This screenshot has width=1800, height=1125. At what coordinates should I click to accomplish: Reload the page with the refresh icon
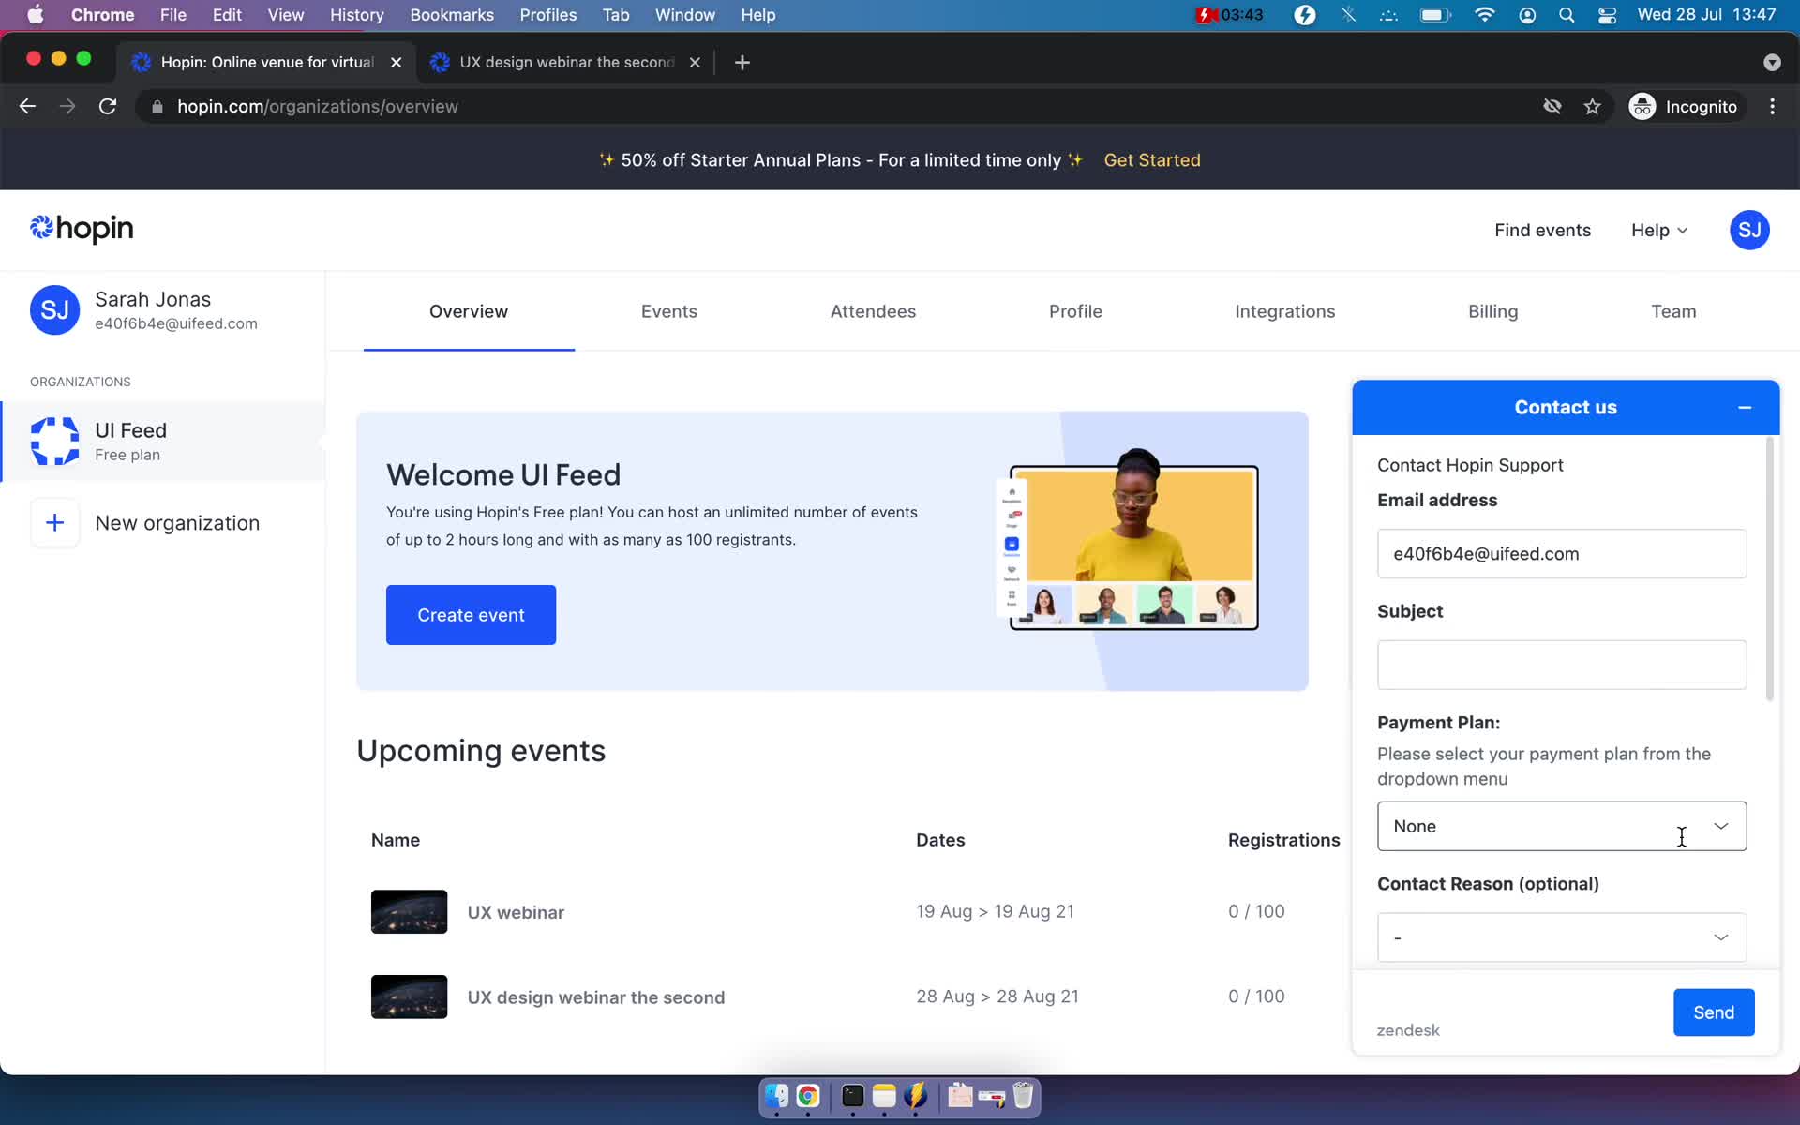pyautogui.click(x=108, y=106)
